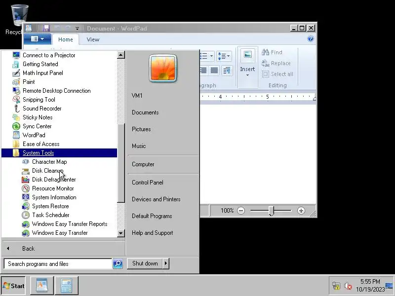Click the programs list scroll down arrow

tap(121, 233)
